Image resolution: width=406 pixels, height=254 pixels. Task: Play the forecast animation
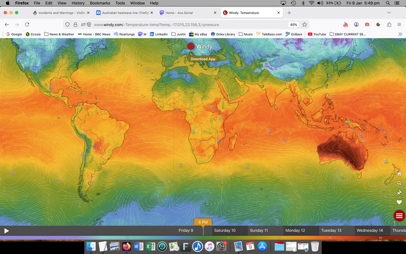coord(6,231)
